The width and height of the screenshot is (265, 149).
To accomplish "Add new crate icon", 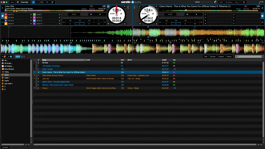I will pos(4,57).
